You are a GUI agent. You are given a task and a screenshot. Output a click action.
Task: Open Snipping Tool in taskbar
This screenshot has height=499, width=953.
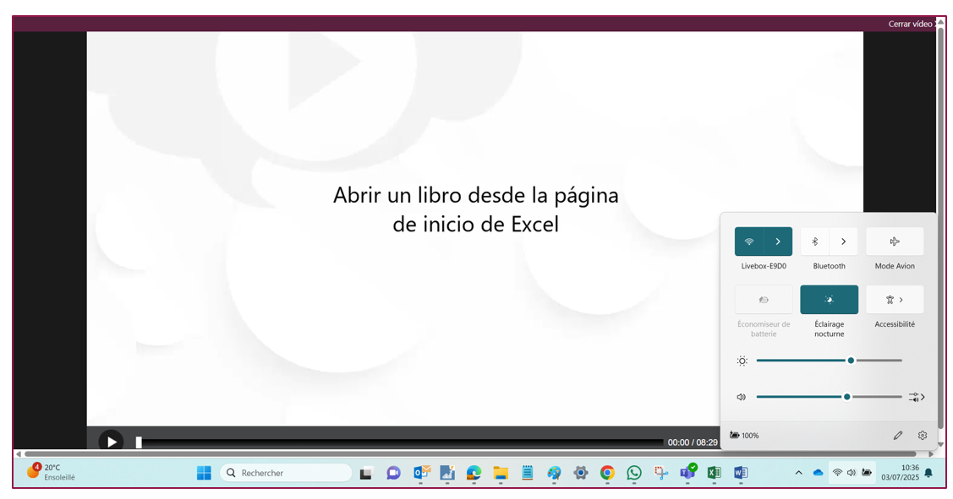coord(660,473)
